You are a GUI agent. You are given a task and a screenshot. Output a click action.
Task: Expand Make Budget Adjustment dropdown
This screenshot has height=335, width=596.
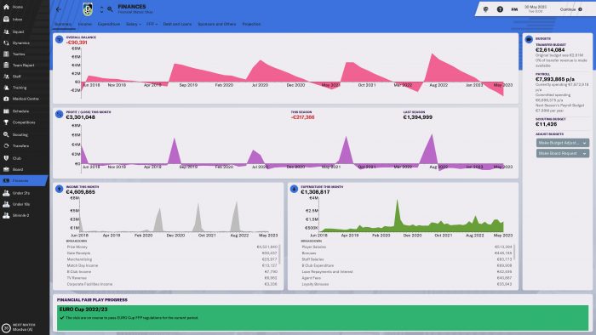click(x=563, y=143)
